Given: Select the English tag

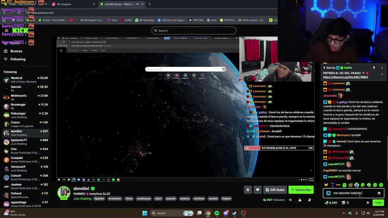Looking at the screenshot, I should click(x=226, y=199).
